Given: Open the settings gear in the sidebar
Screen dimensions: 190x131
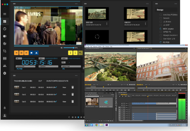Looking at the screenshot, I should 5,73.
